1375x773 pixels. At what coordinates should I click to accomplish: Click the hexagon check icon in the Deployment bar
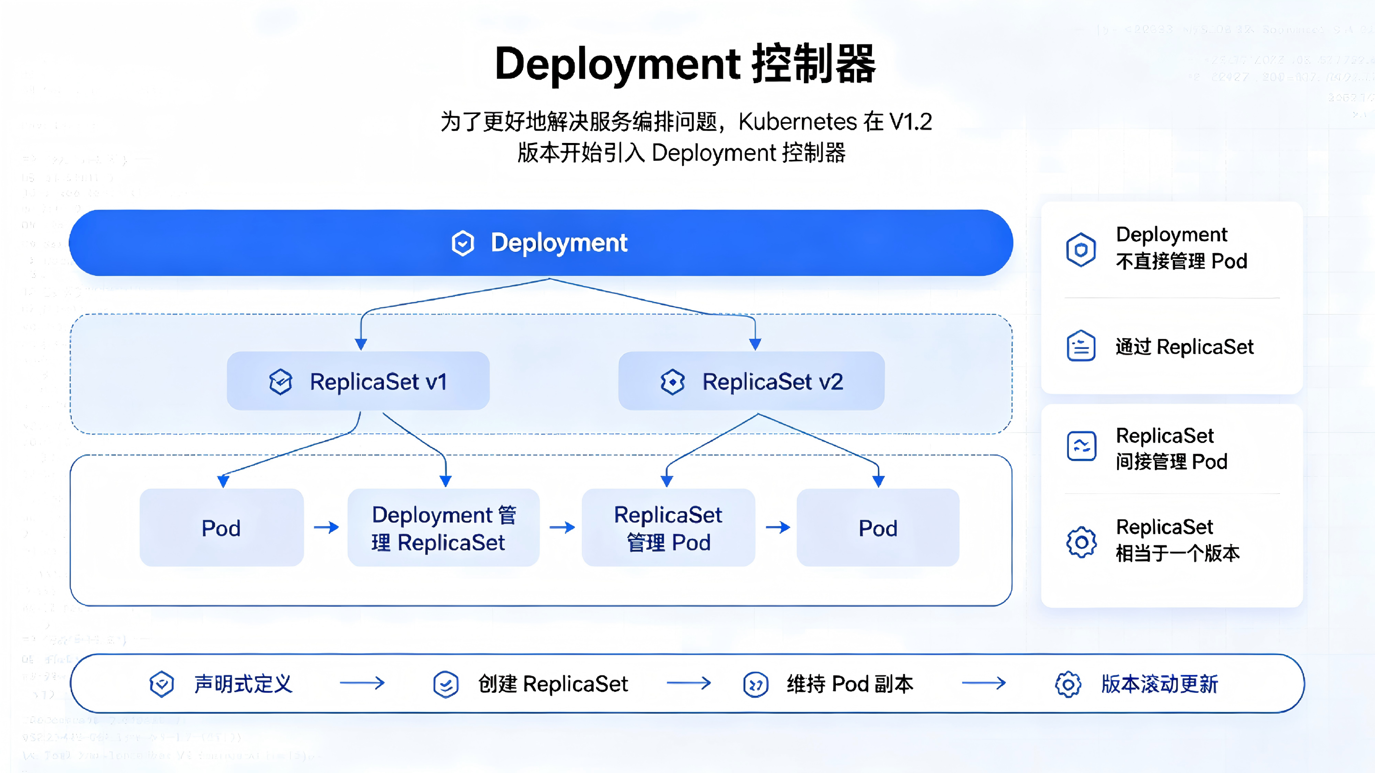pos(462,243)
